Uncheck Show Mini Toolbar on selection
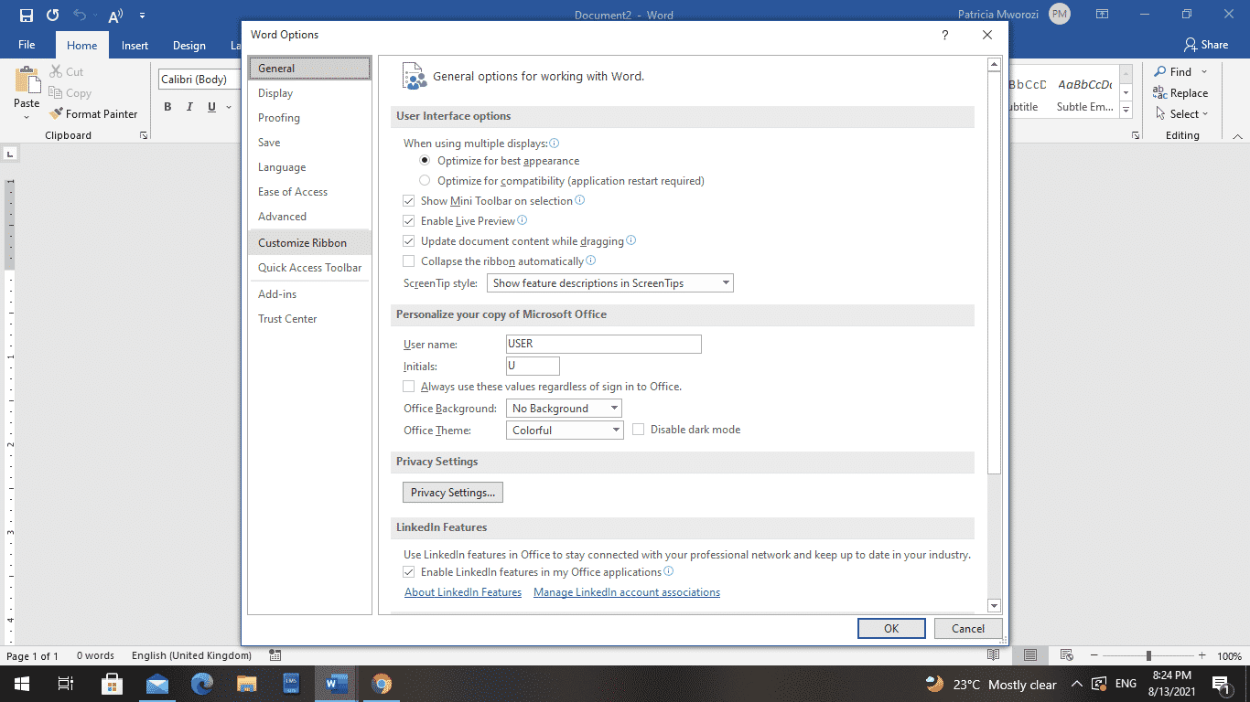The width and height of the screenshot is (1250, 702). pyautogui.click(x=408, y=200)
